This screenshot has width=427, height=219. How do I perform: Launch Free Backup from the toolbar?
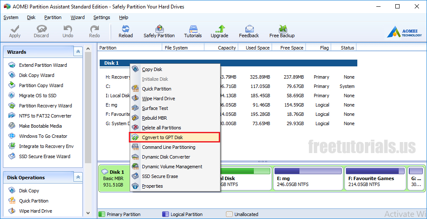click(282, 29)
